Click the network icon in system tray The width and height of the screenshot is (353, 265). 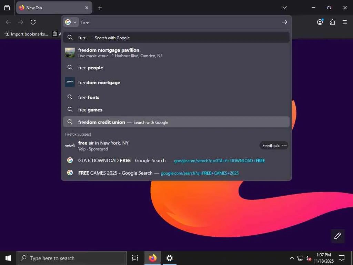pos(300,258)
